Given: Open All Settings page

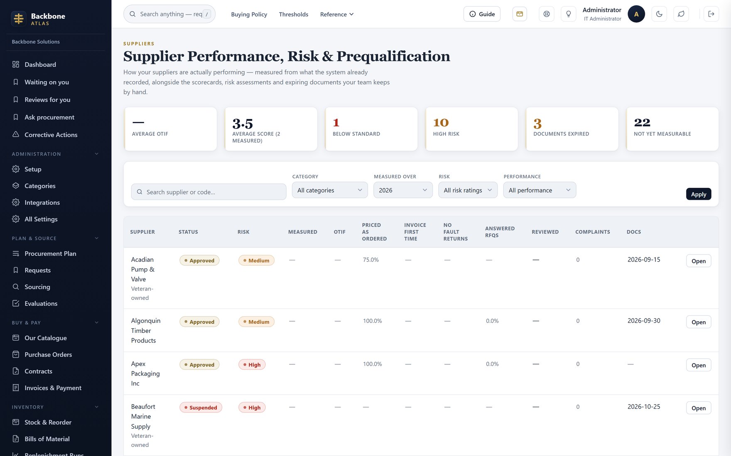Looking at the screenshot, I should pyautogui.click(x=56, y=219).
